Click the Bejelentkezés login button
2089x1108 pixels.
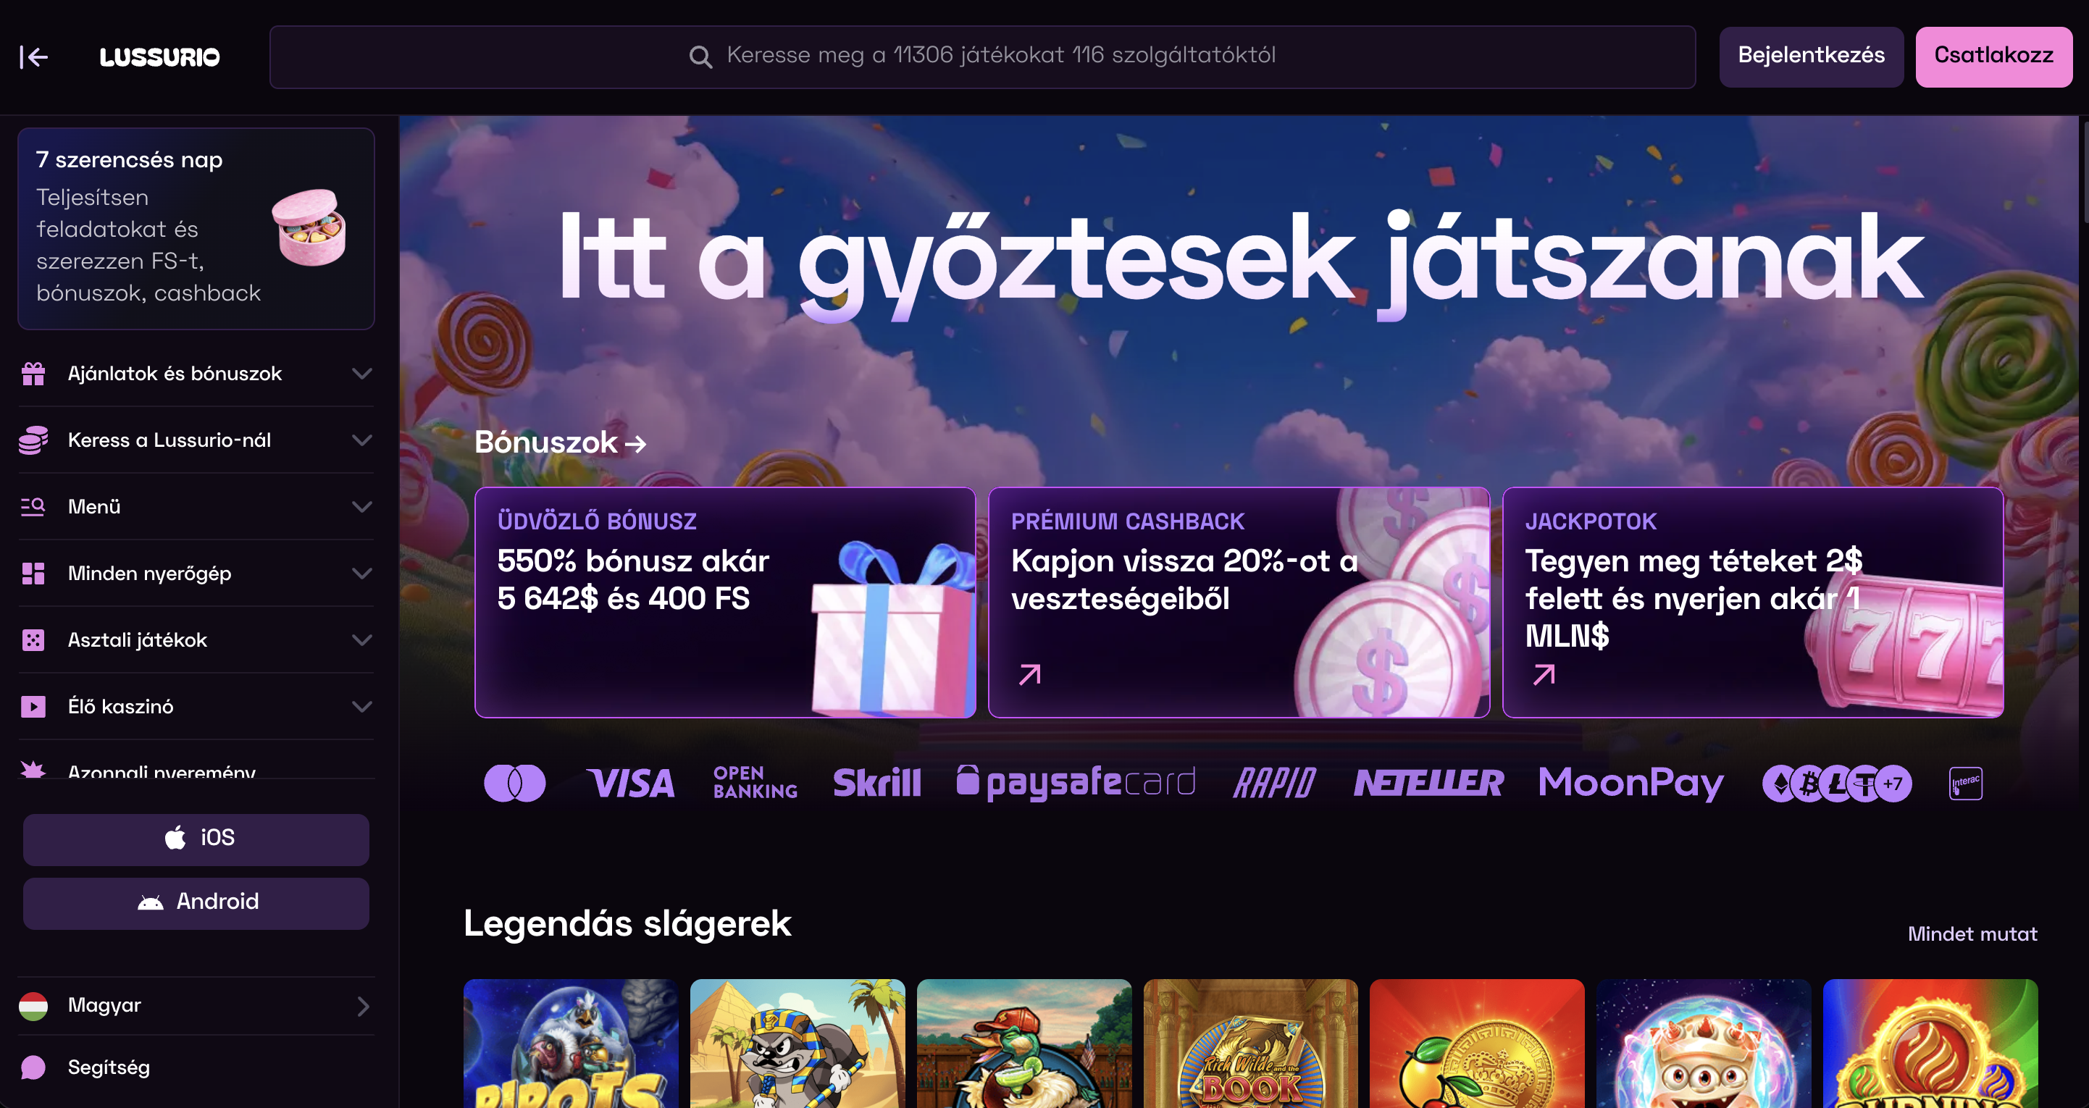[x=1811, y=56]
